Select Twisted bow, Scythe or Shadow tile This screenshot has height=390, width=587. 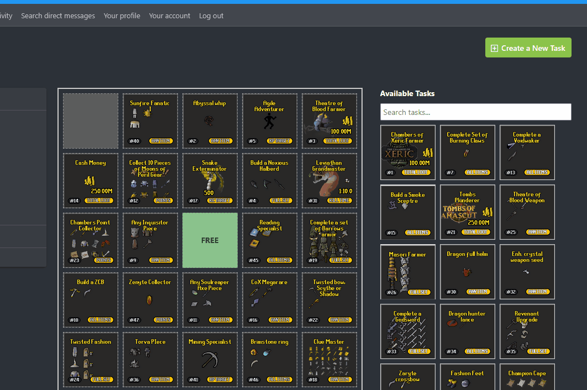[x=329, y=300]
